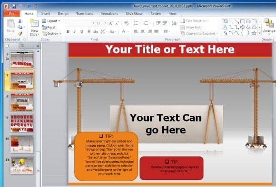Select the 5-Point Star shape
Screen dimensions: 276x187
click(x=254, y=33)
